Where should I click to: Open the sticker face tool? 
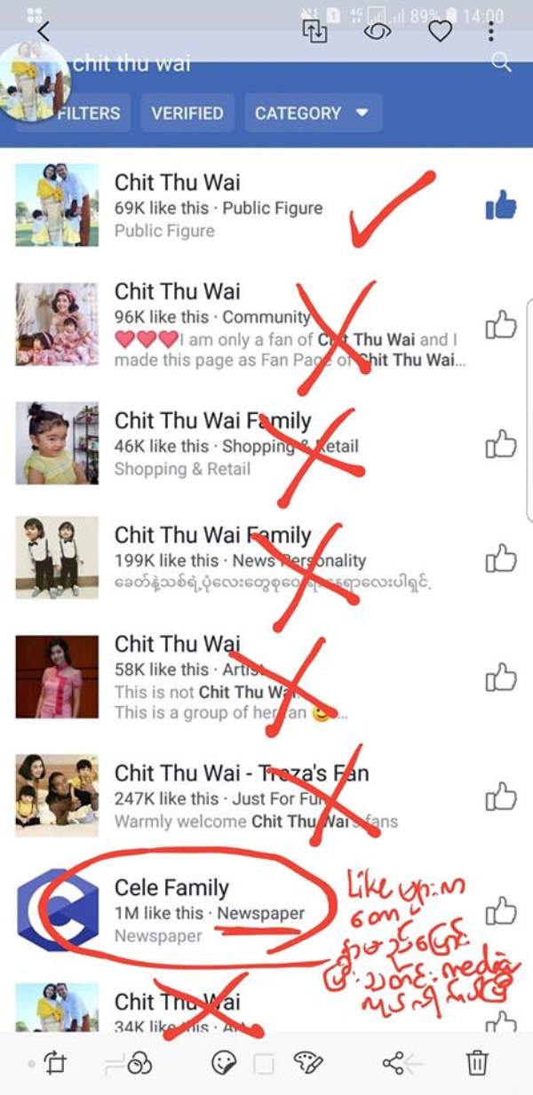pyautogui.click(x=223, y=1062)
